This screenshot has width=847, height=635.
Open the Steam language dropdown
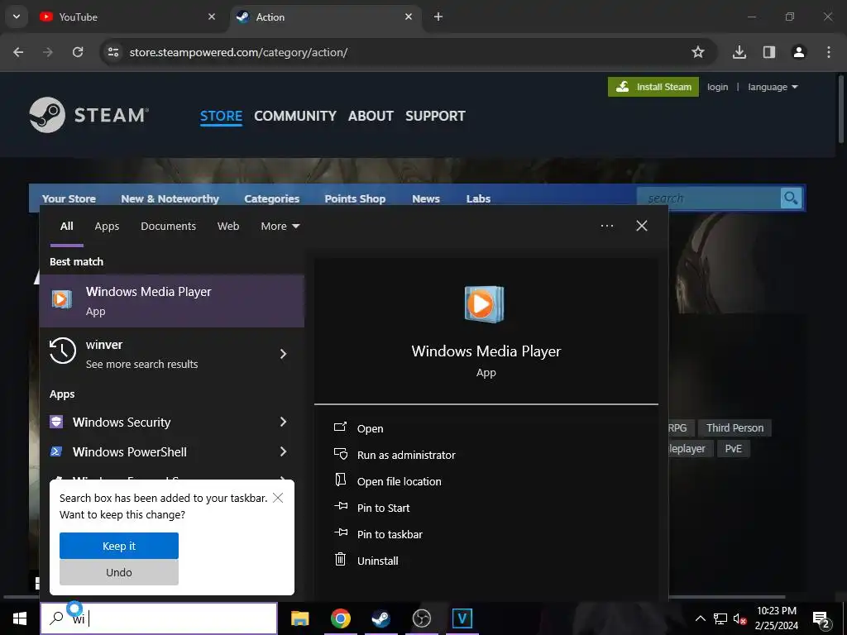coord(773,87)
